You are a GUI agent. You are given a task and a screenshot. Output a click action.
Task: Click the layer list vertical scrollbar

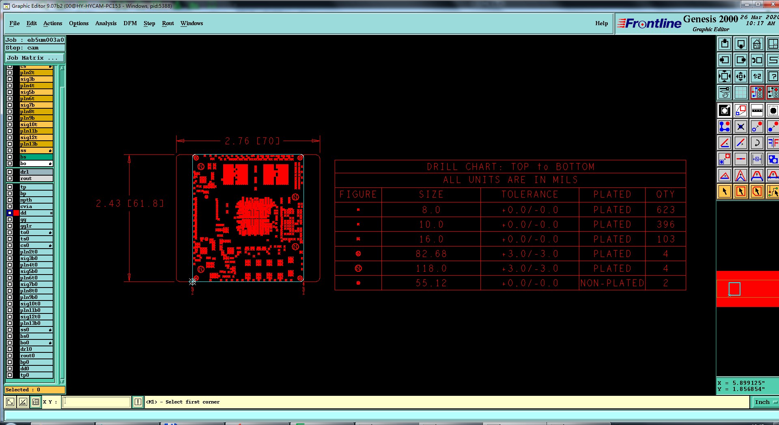click(62, 224)
